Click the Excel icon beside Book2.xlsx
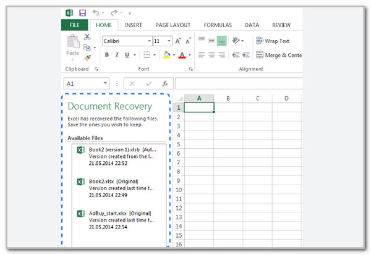 80,182
